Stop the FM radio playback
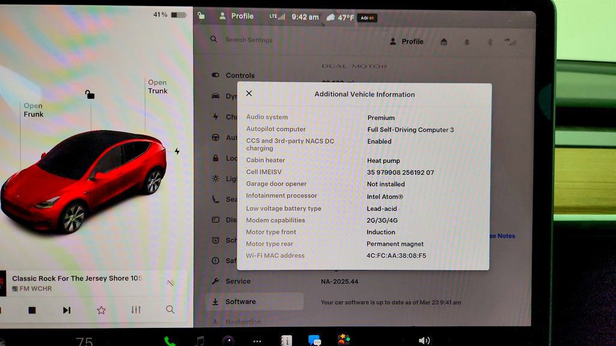This screenshot has width=616, height=346. (x=32, y=311)
